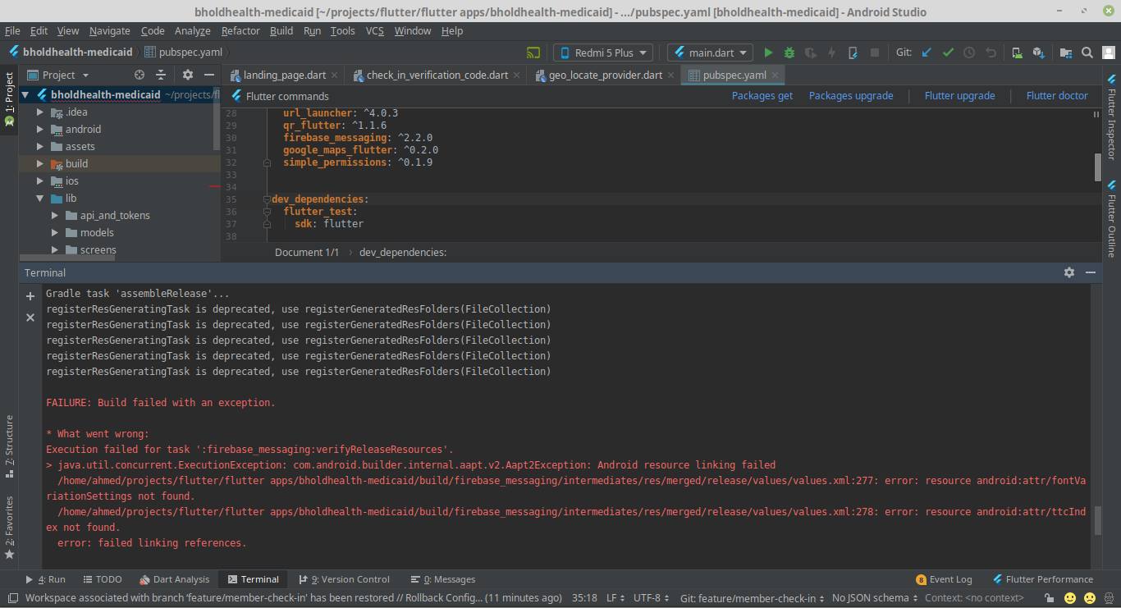Add a new terminal session with plus
This screenshot has height=608, width=1121.
pos(30,295)
